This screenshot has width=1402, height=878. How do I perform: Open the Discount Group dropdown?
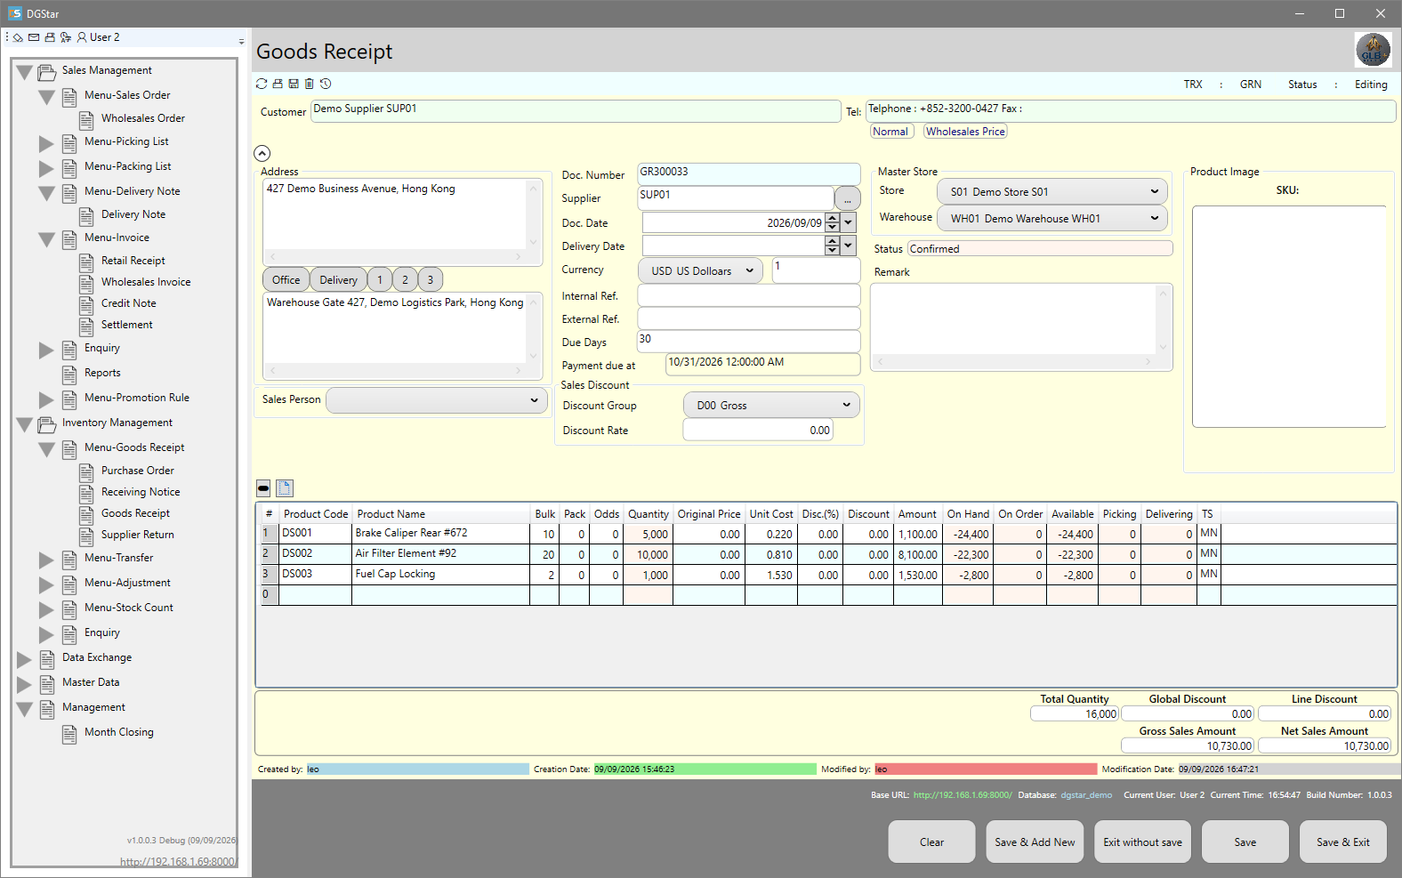pyautogui.click(x=771, y=405)
